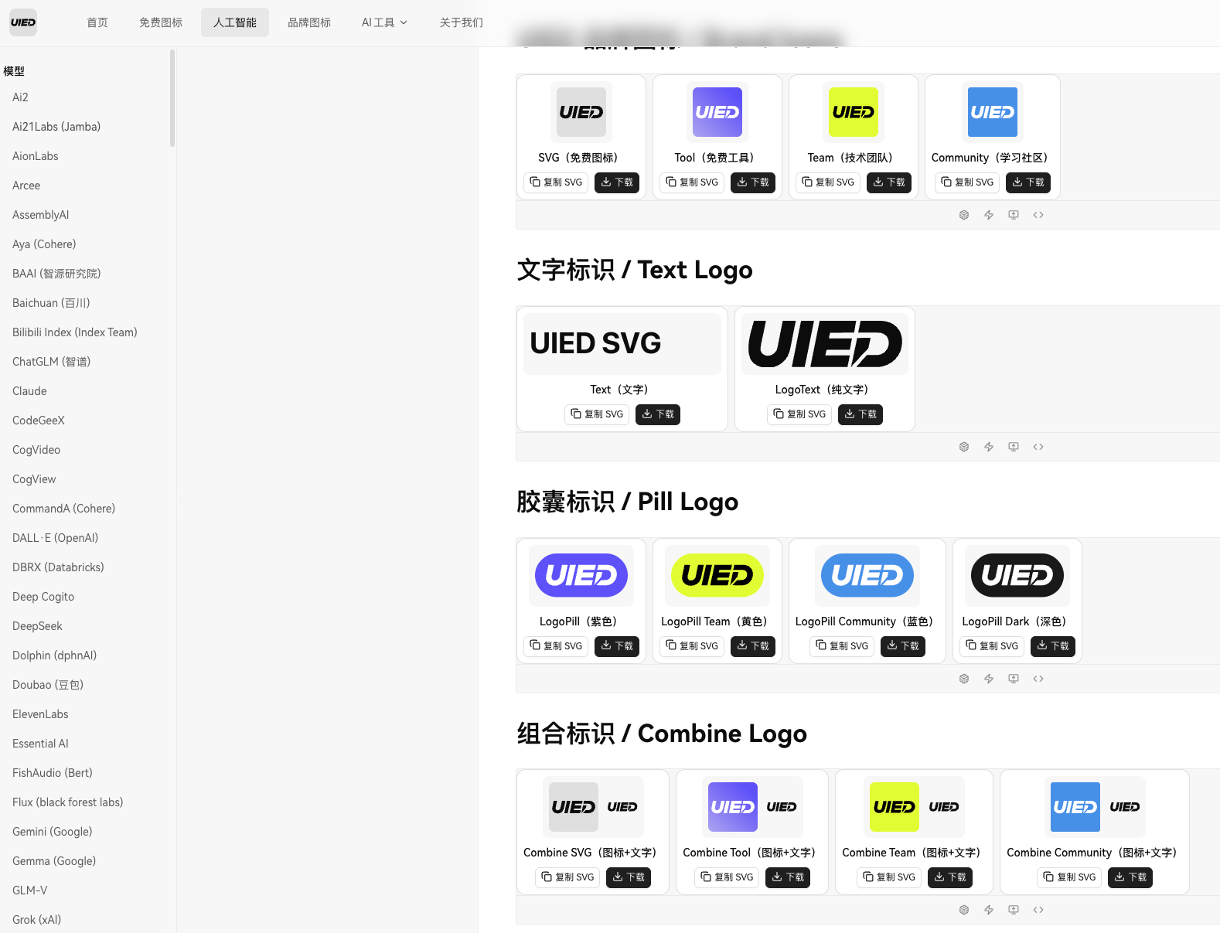Click the purple LogoPill preview image
This screenshot has width=1220, height=933.
(x=581, y=576)
